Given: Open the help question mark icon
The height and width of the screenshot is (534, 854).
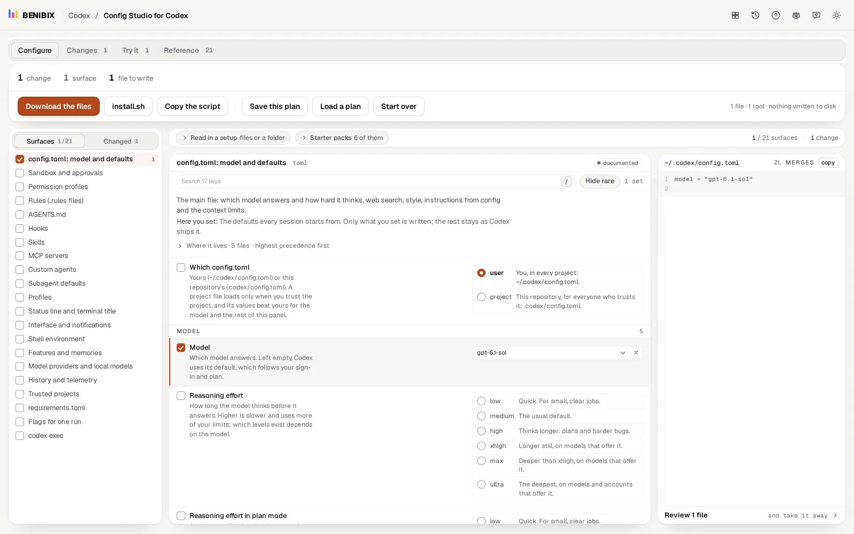Looking at the screenshot, I should click(x=776, y=15).
